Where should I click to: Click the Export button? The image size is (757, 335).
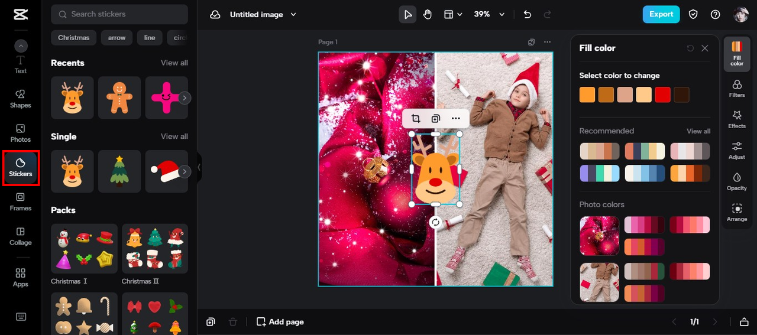coord(661,14)
